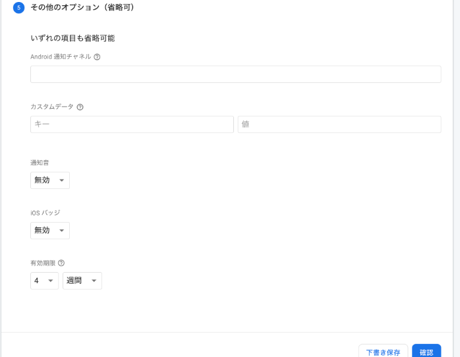Image resolution: width=460 pixels, height=357 pixels.
Task: Click the 通知音 label text
Action: pos(40,163)
